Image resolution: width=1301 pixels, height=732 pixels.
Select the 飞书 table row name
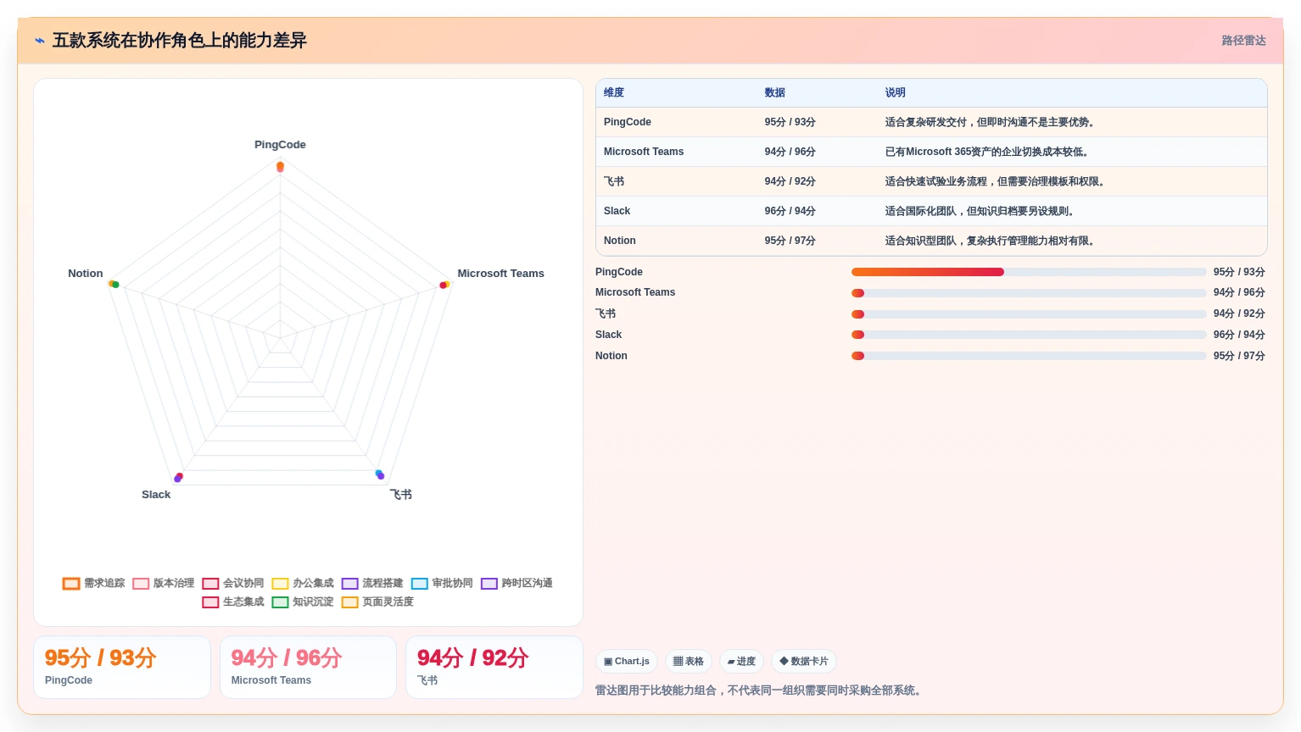tap(614, 181)
